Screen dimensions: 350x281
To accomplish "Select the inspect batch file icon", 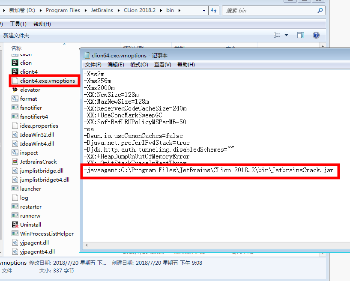I will click(x=15, y=152).
